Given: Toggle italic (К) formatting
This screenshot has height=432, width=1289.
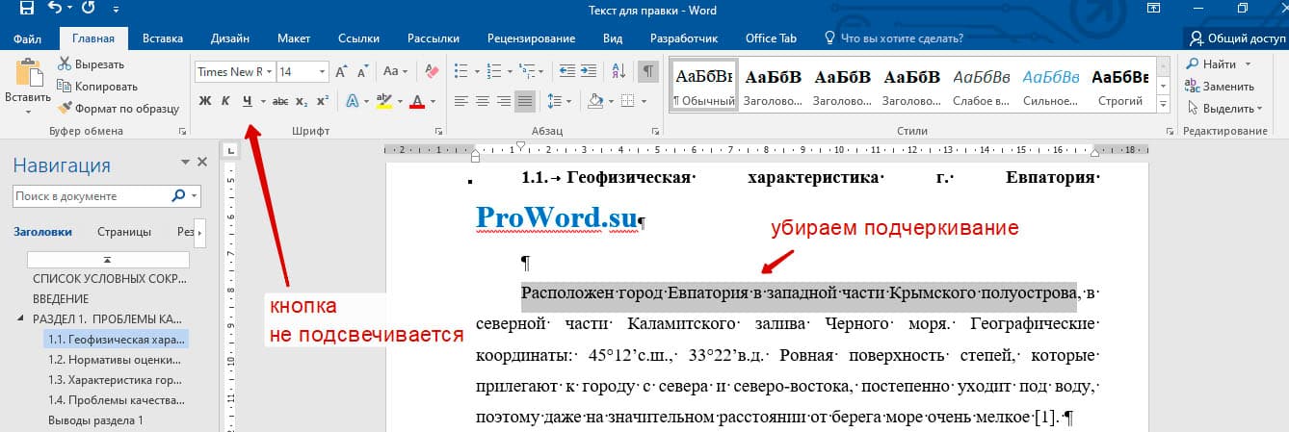Looking at the screenshot, I should (225, 101).
